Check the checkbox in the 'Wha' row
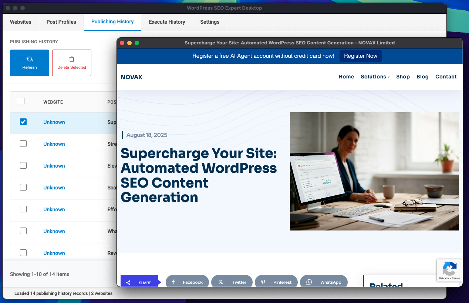Viewport: 469px width, 303px height. [x=23, y=231]
